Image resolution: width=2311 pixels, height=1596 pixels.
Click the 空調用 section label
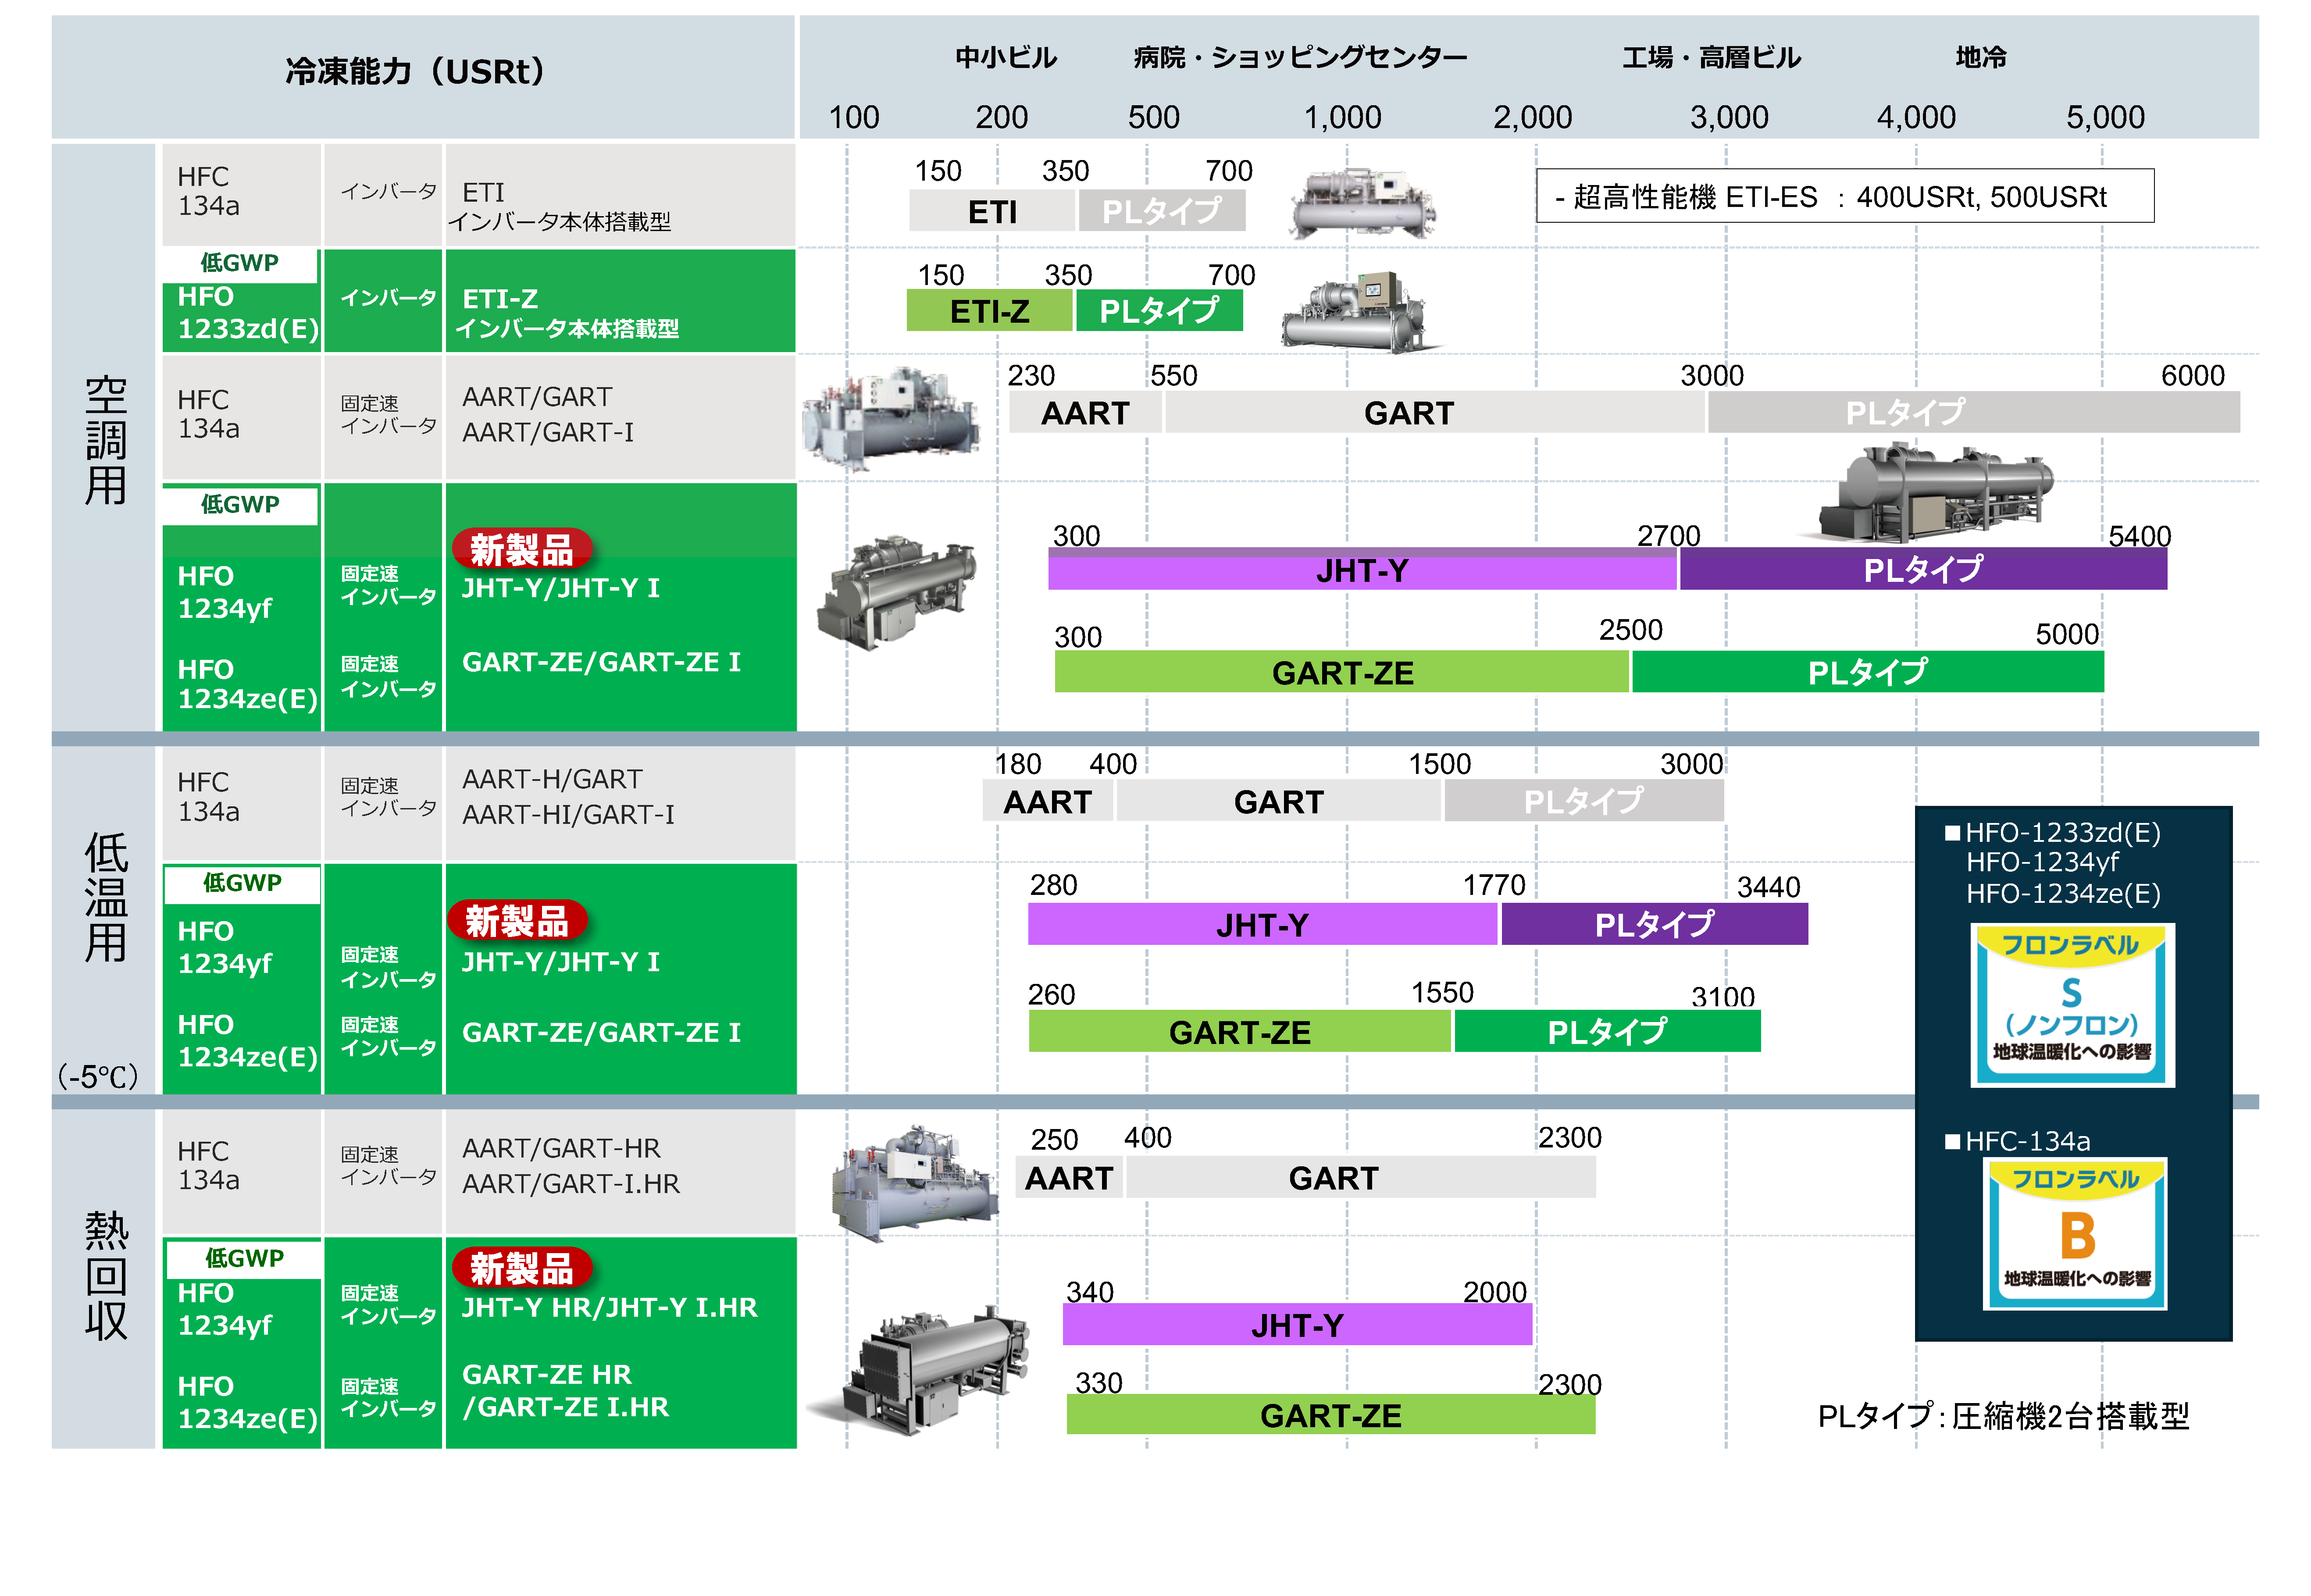pyautogui.click(x=105, y=440)
